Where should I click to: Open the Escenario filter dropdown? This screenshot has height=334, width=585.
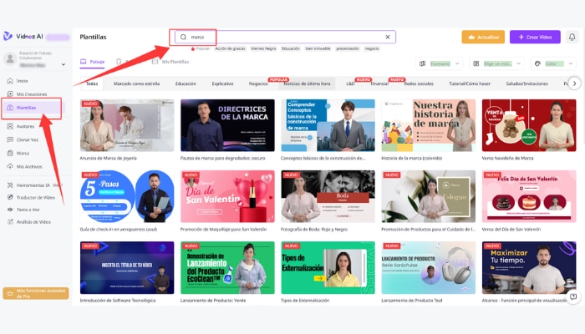coord(440,63)
